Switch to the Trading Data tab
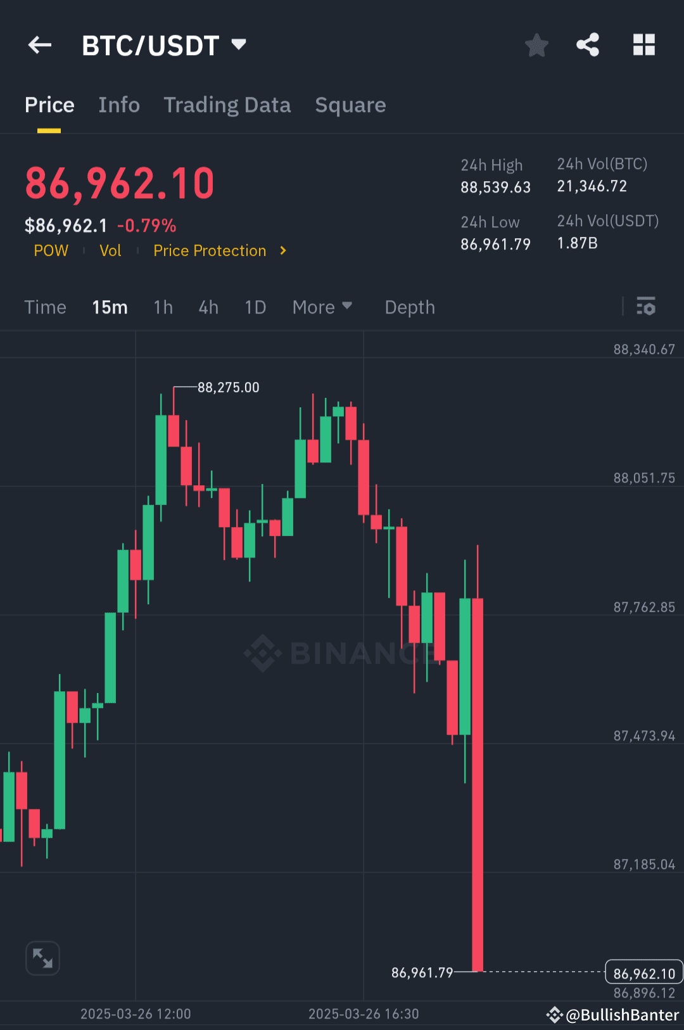Image resolution: width=684 pixels, height=1030 pixels. [x=227, y=105]
